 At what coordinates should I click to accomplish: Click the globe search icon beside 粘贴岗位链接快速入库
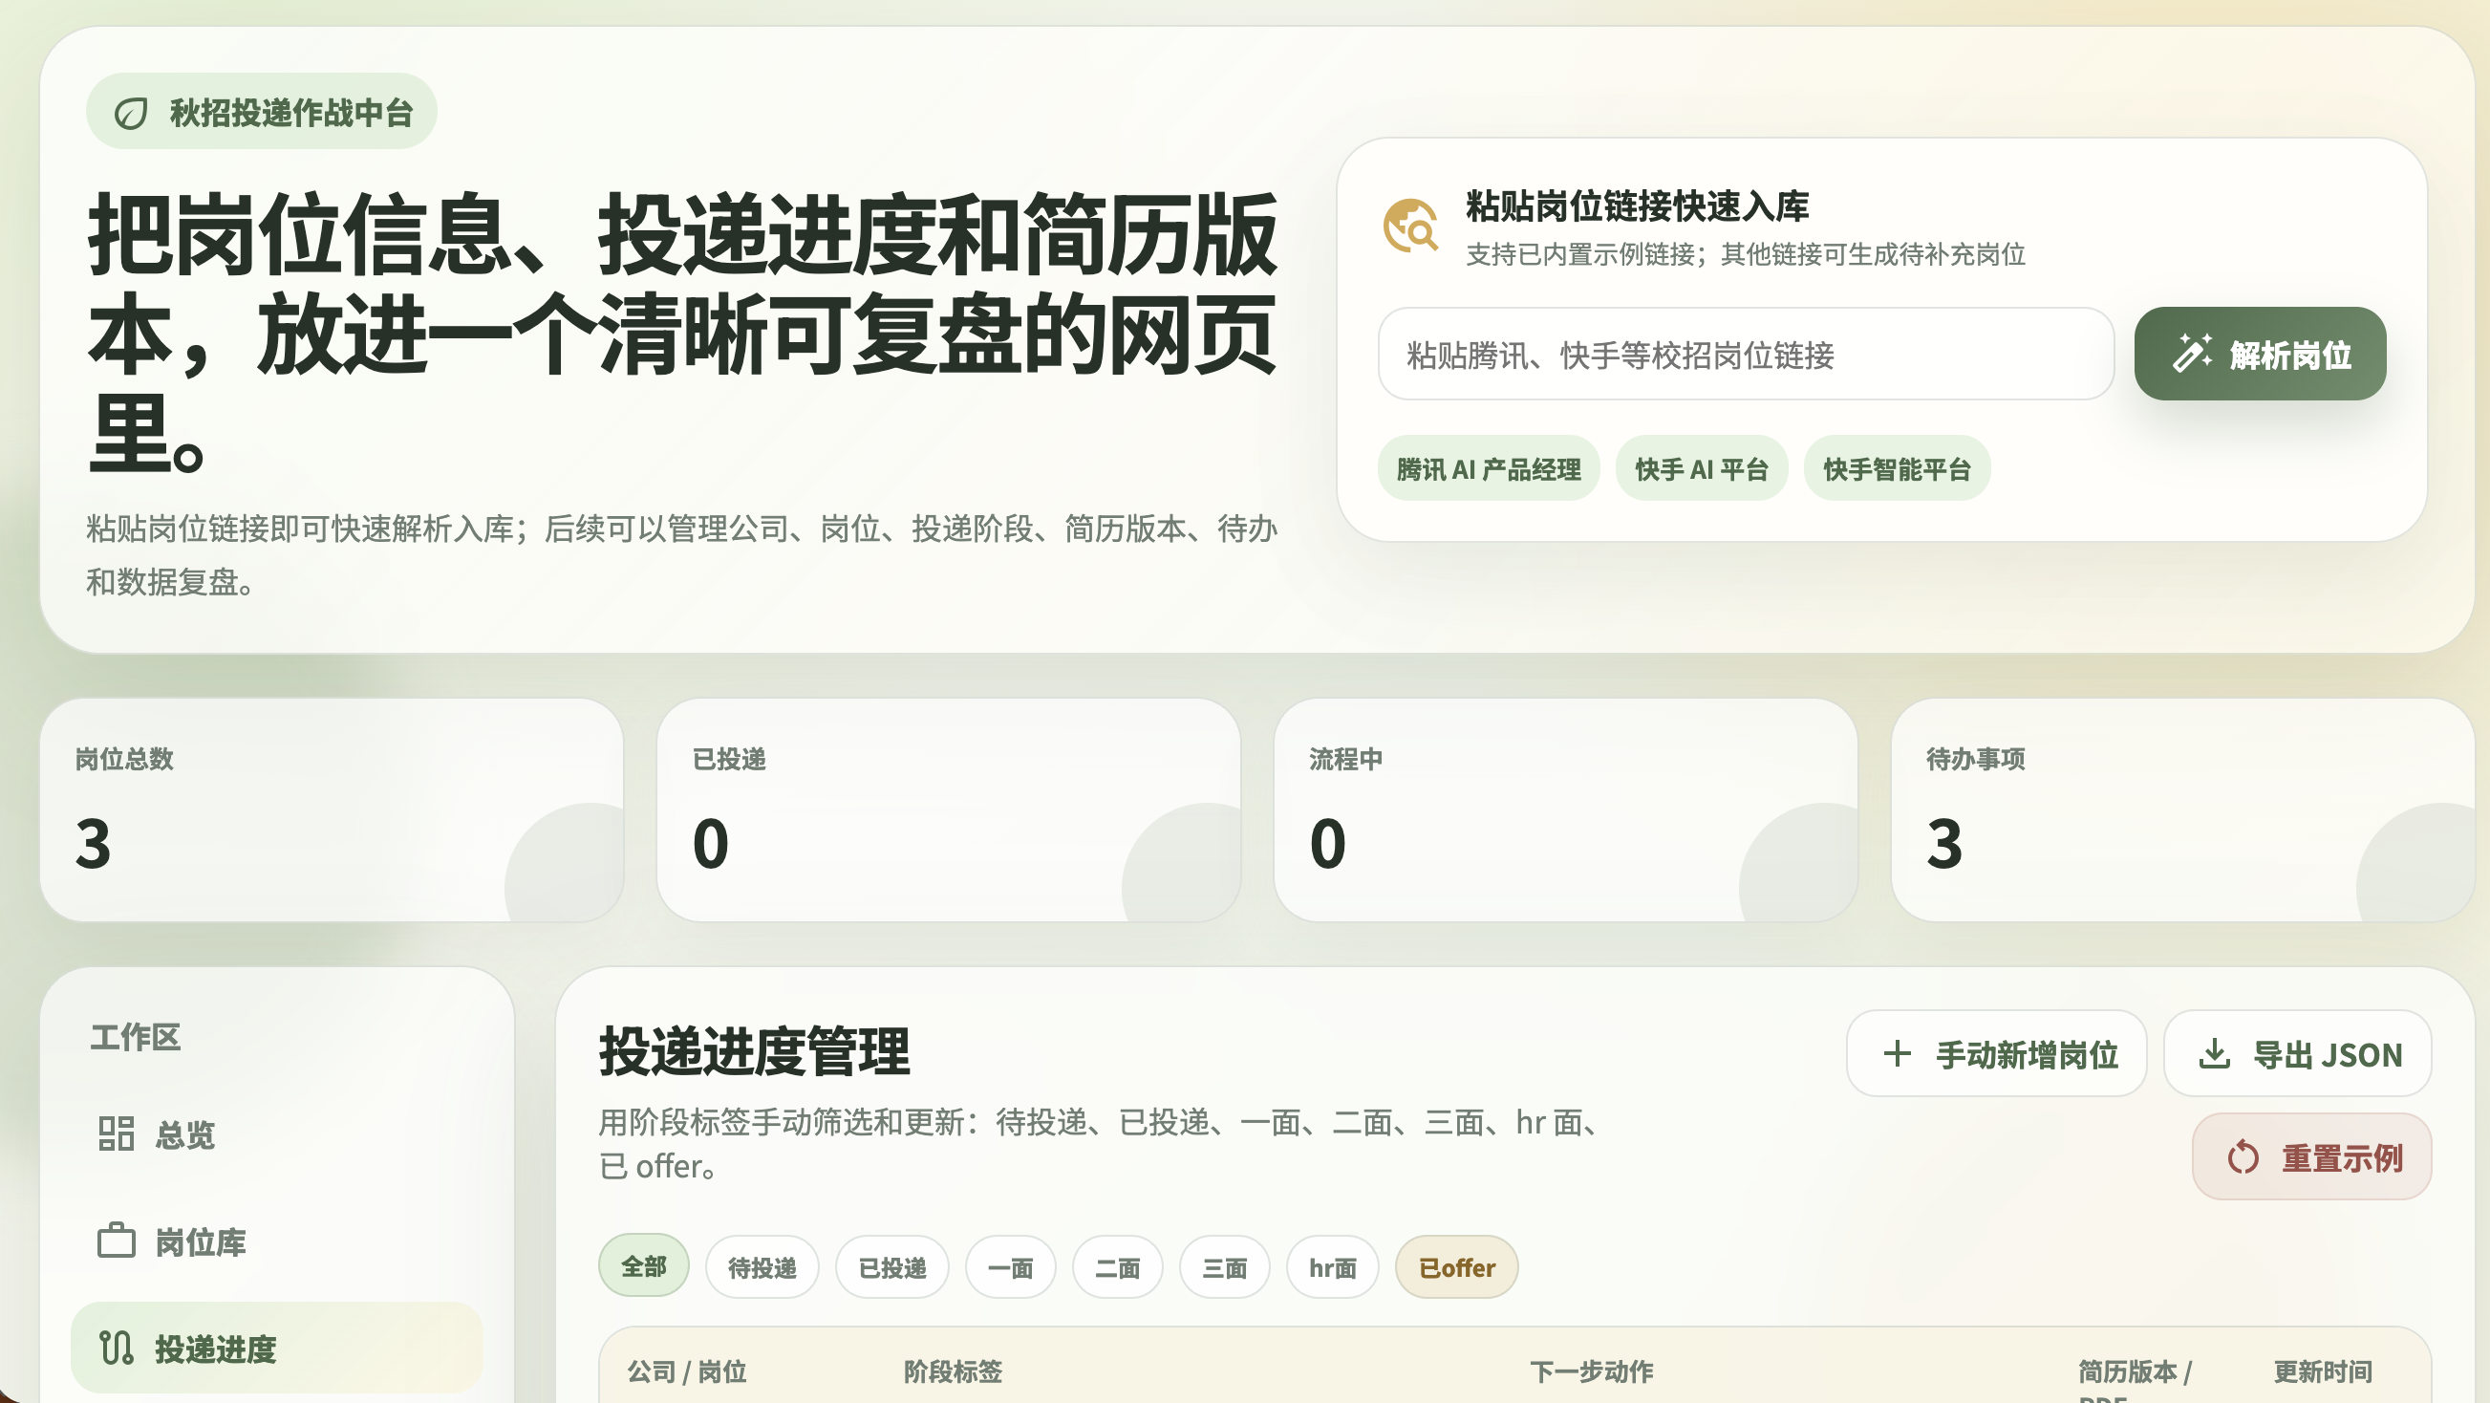[x=1410, y=227]
